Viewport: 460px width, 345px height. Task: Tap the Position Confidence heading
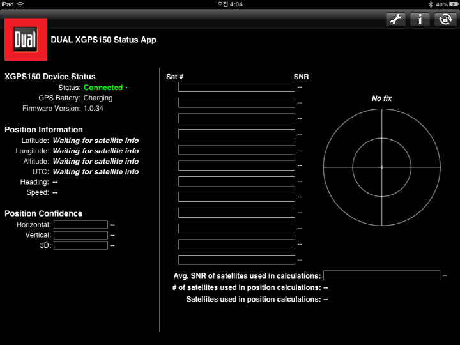(43, 213)
